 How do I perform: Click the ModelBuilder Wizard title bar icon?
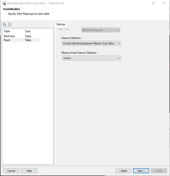pyautogui.click(x=4, y=3)
